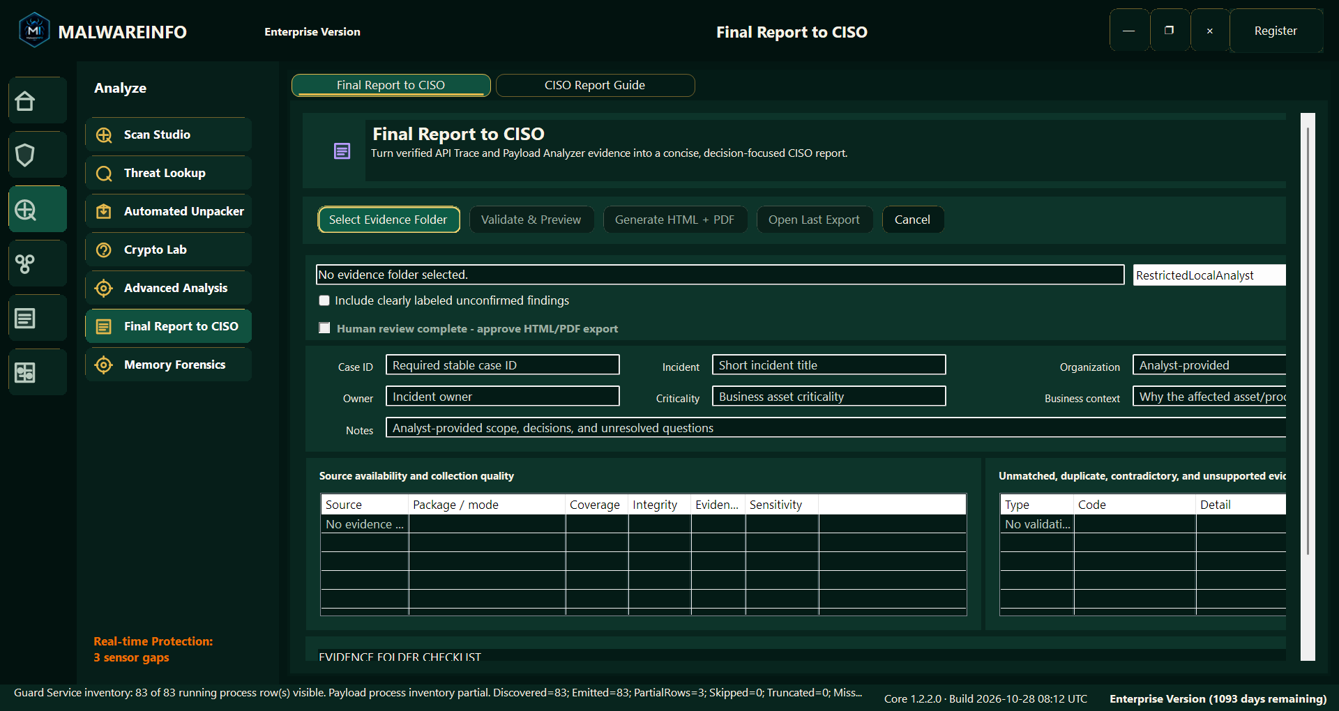Focus the Notes input field
This screenshot has width=1339, height=711.
835,427
